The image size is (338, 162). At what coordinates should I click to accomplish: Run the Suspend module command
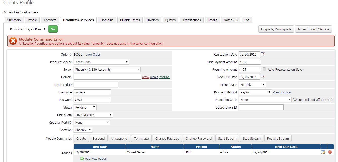tap(99, 138)
